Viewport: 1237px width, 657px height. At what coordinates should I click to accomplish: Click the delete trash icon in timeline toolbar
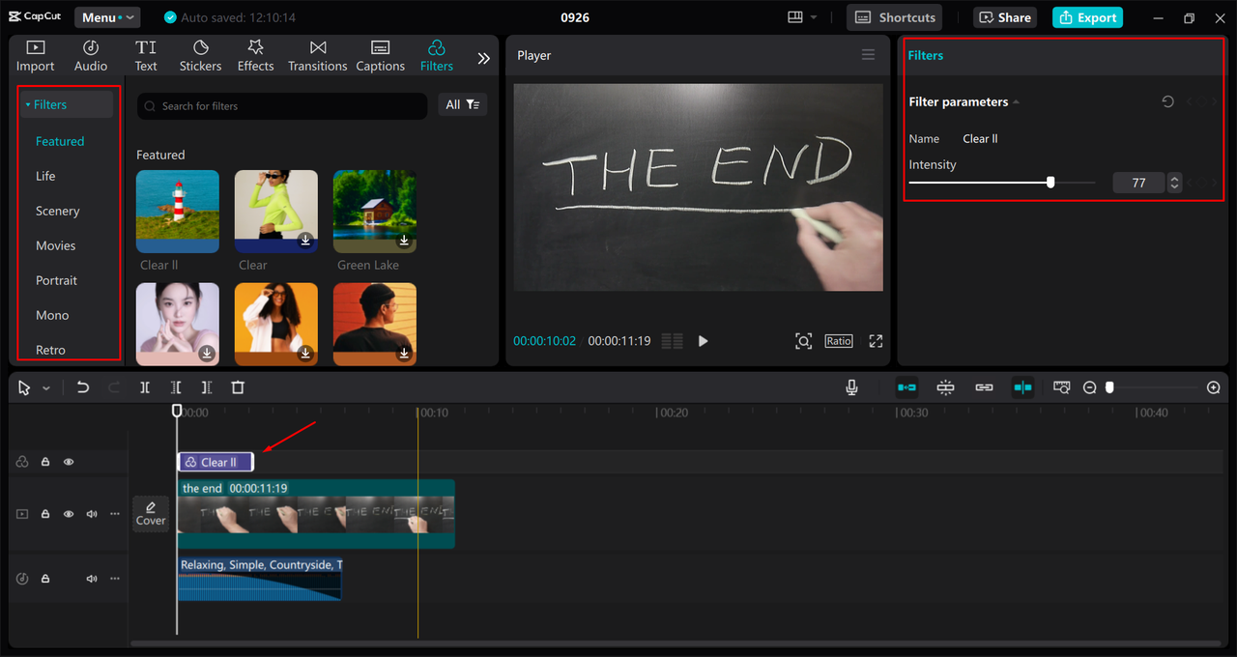pyautogui.click(x=238, y=387)
